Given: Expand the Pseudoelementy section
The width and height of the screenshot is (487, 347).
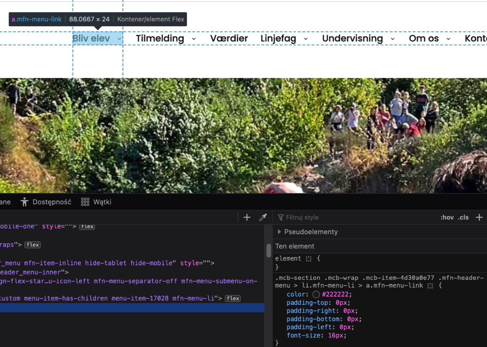Looking at the screenshot, I should tap(279, 232).
